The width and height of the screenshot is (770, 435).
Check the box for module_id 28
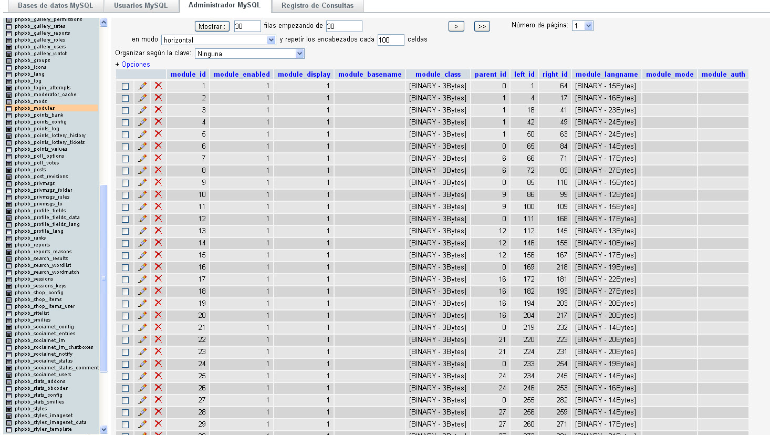pos(125,412)
